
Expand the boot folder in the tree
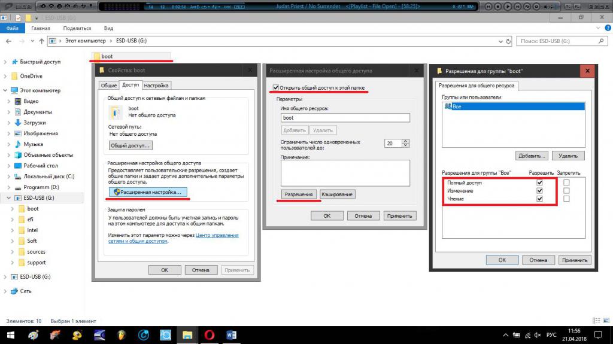point(12,209)
